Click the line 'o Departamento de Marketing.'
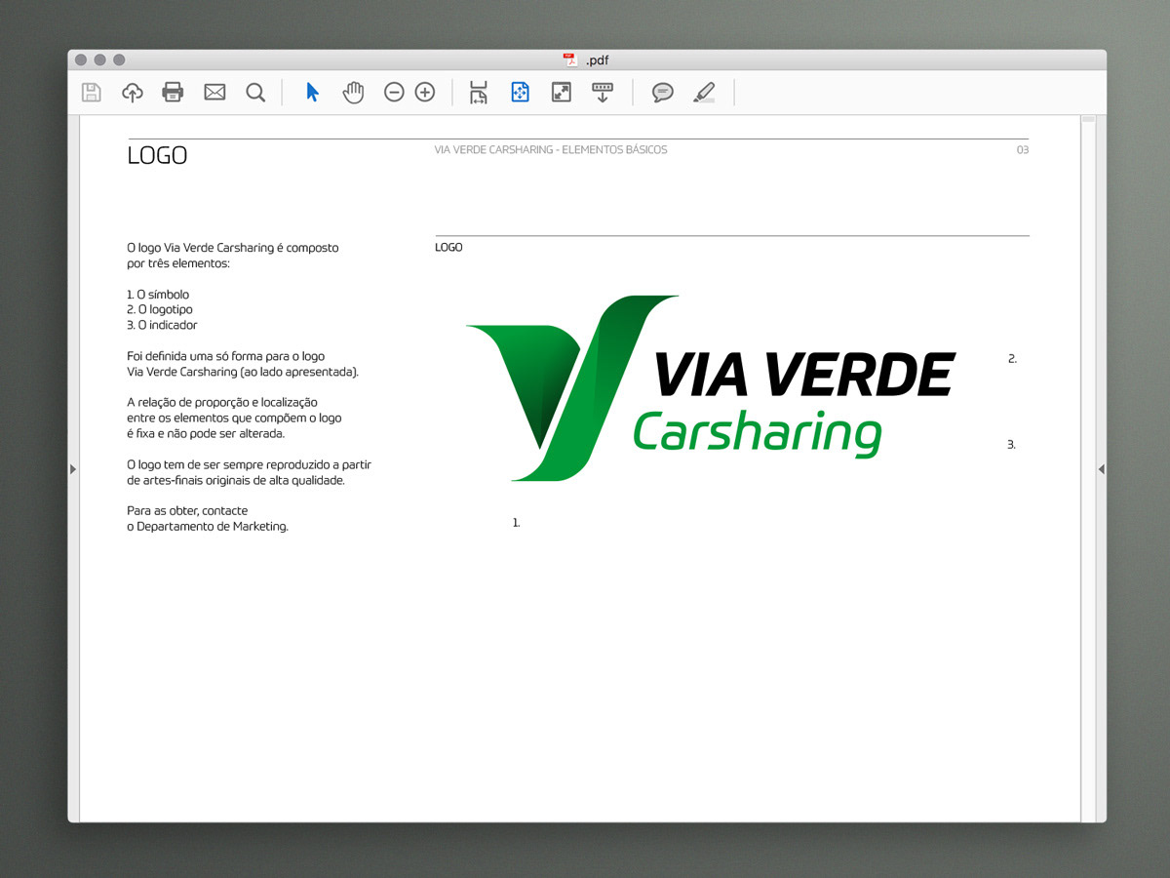Image resolution: width=1170 pixels, height=878 pixels. pos(208,527)
